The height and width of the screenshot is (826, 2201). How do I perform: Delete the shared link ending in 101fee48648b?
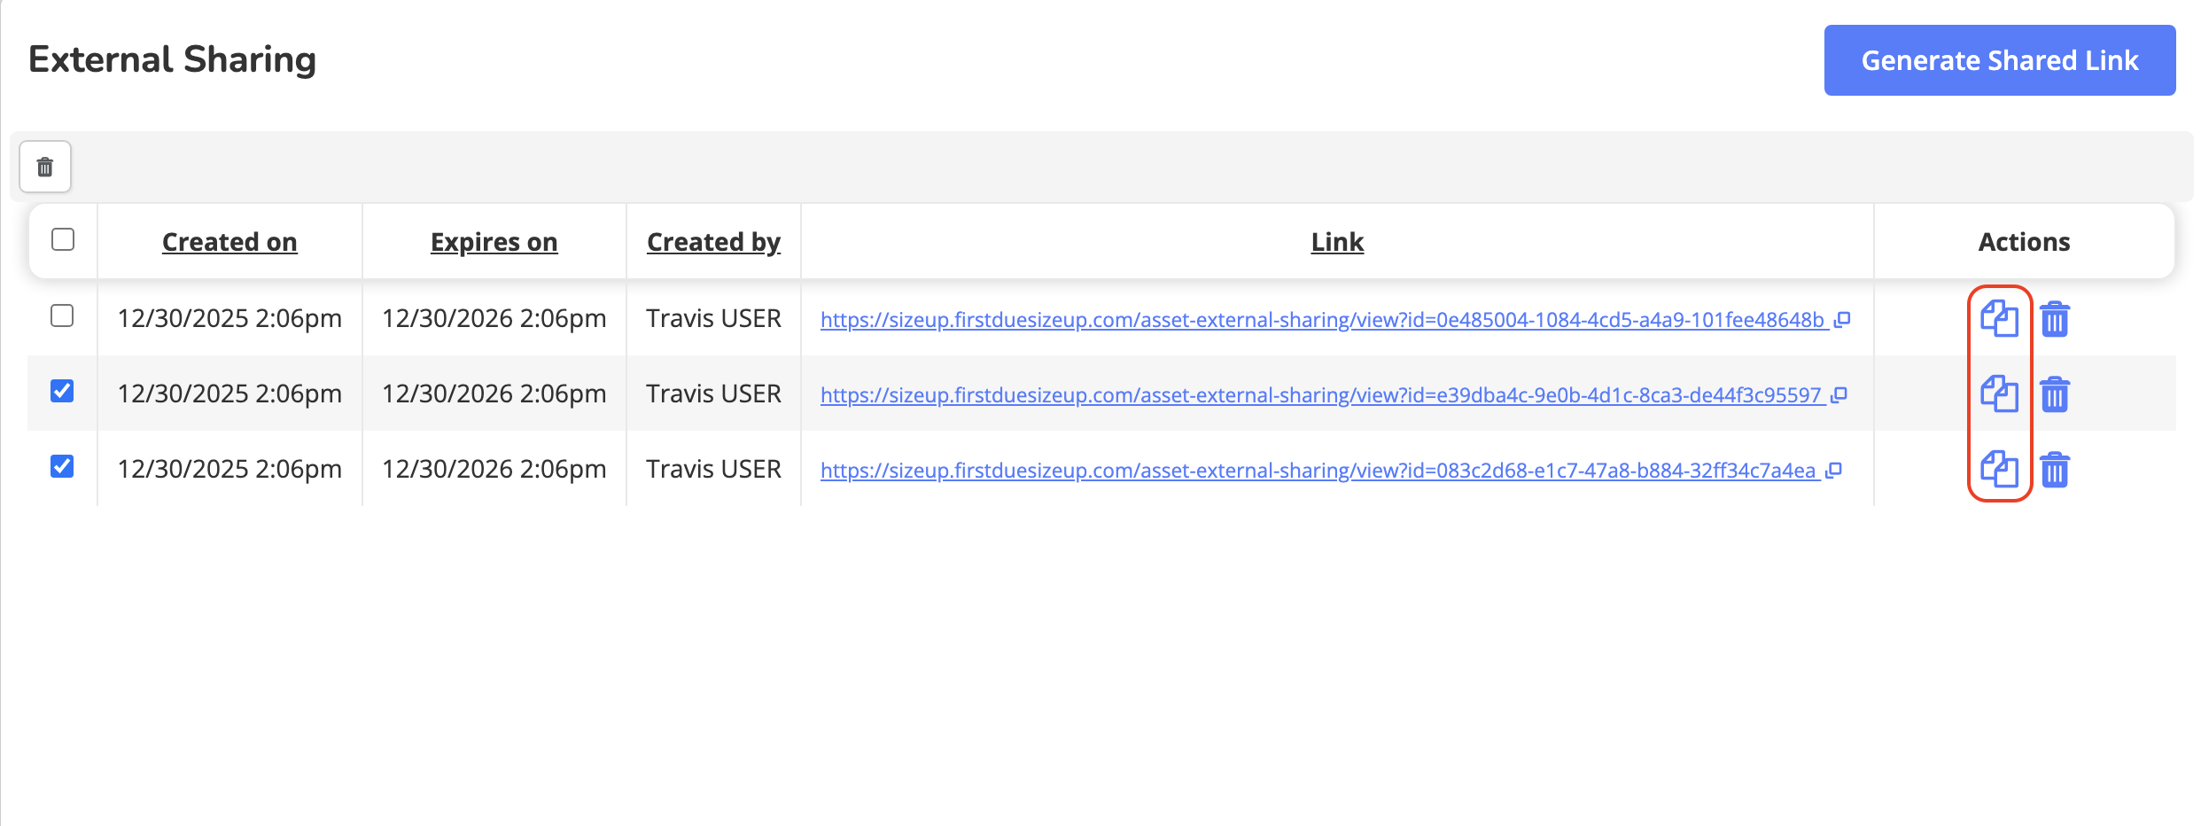point(2055,319)
